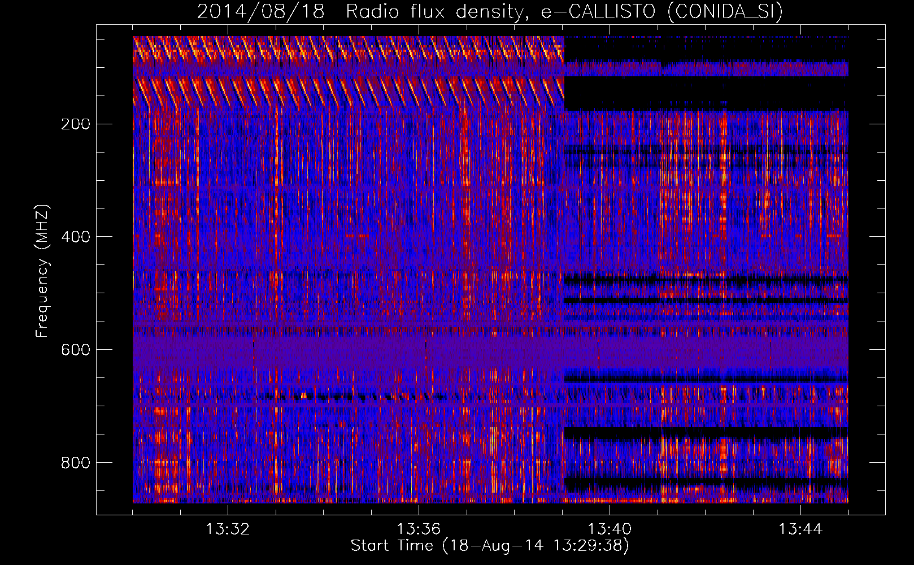Click the 600 frequency tick label
The height and width of the screenshot is (565, 914).
click(75, 350)
